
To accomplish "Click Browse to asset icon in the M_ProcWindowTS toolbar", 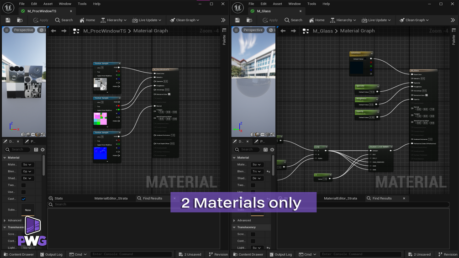I will point(20,20).
